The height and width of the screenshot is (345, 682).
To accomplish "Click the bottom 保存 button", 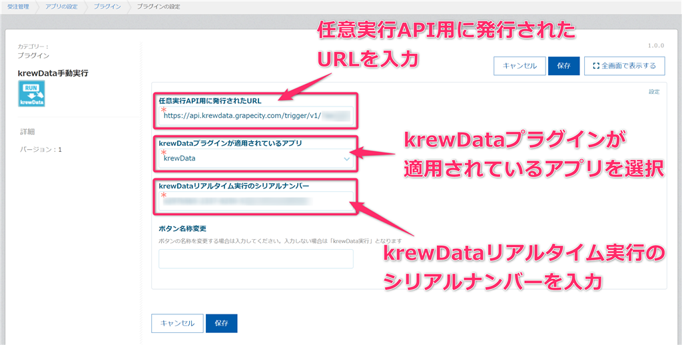I will pyautogui.click(x=221, y=323).
